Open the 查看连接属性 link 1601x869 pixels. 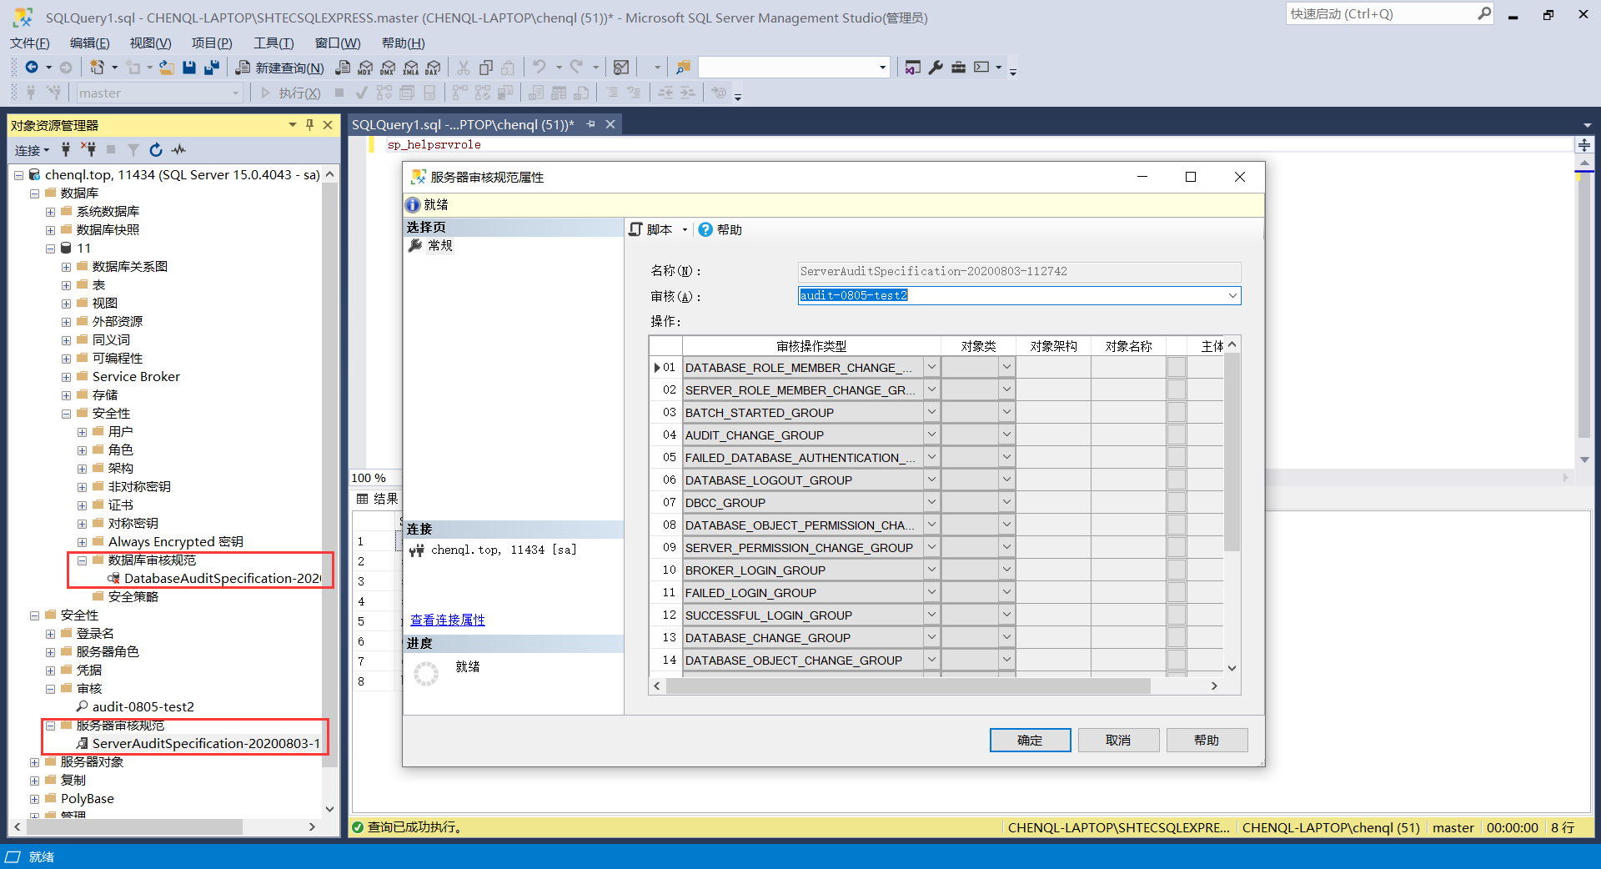448,620
